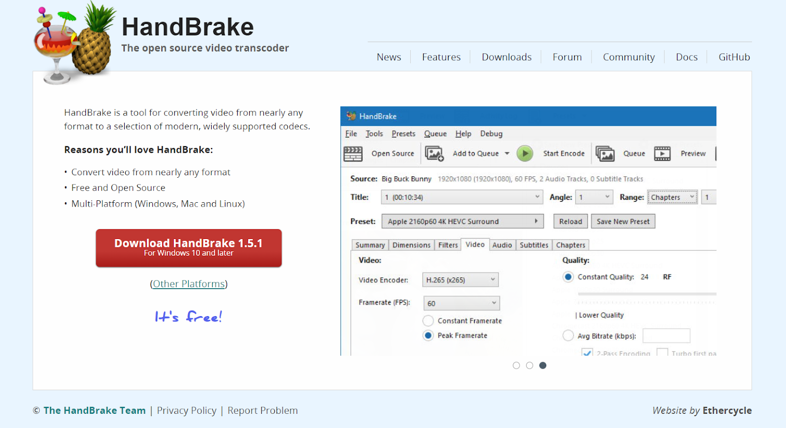786x428 pixels.
Task: Click the Download HandBrake 1.5.1 button
Action: pos(189,248)
